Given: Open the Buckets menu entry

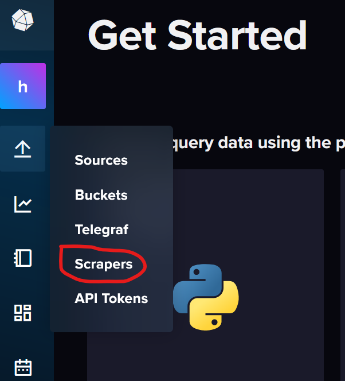Looking at the screenshot, I should [101, 195].
